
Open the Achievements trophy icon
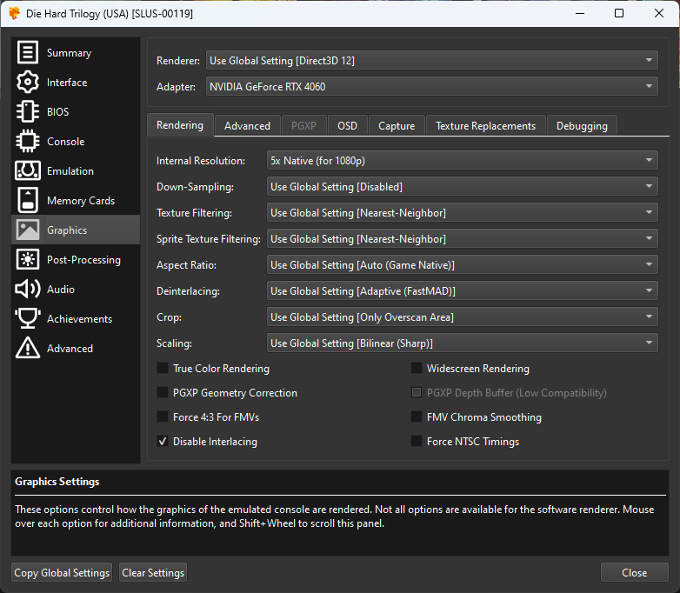point(28,318)
